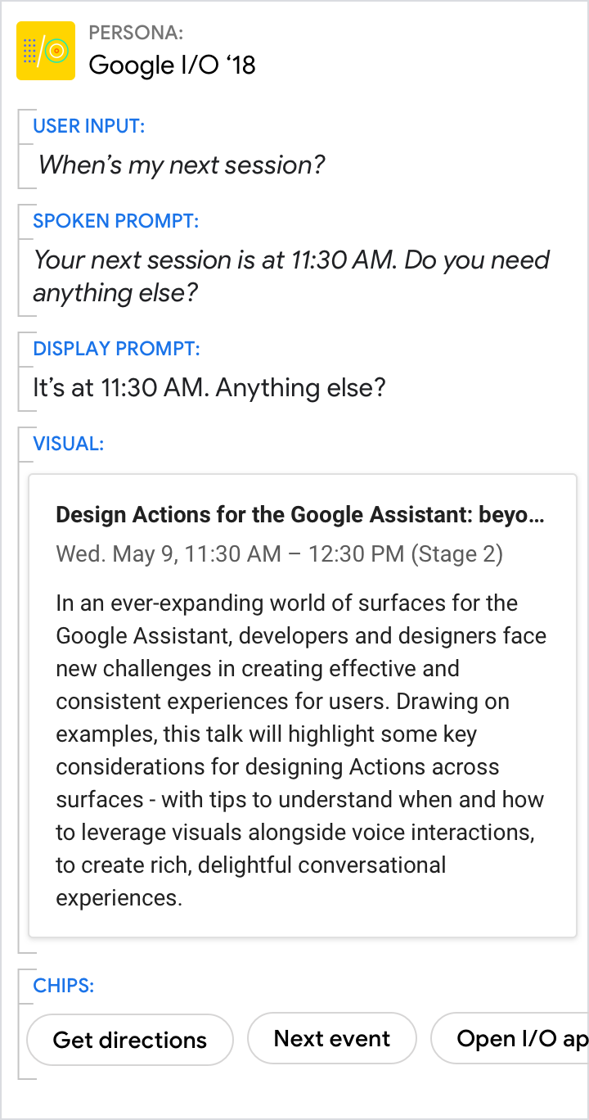Click the PERSONA label text

(136, 33)
